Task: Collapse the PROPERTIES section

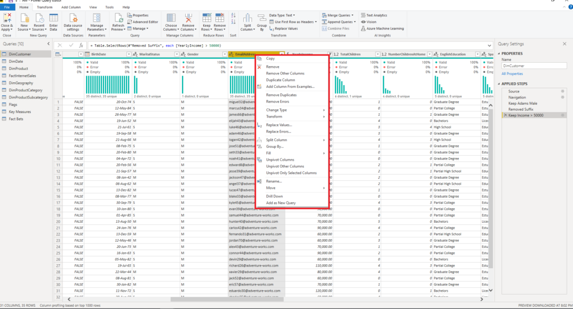Action: 499,53
